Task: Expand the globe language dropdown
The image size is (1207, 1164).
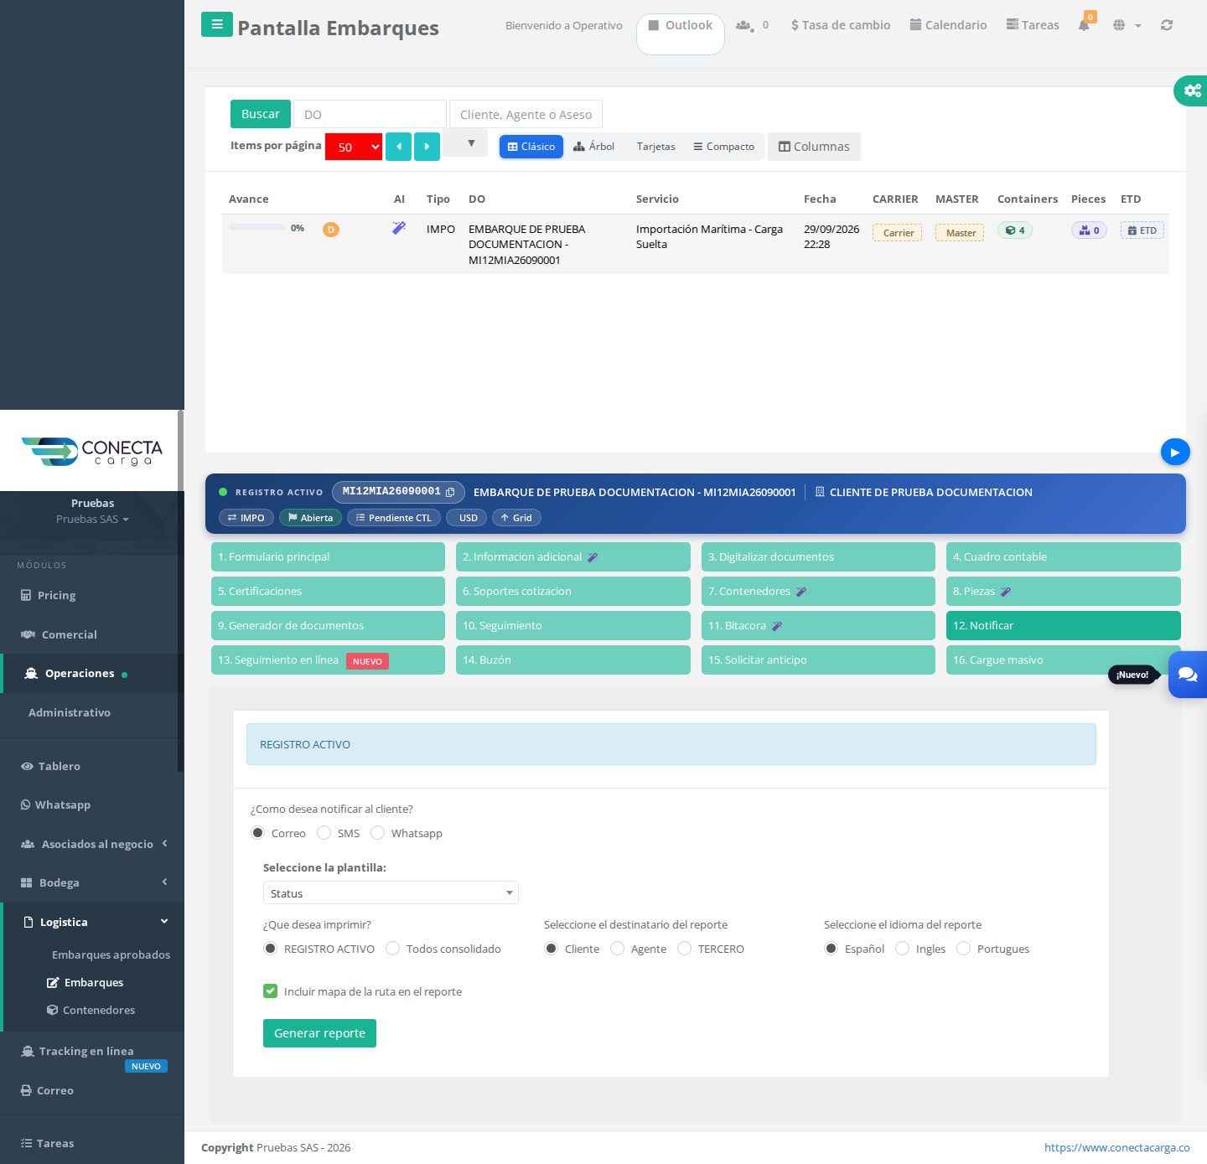Action: (x=1127, y=25)
